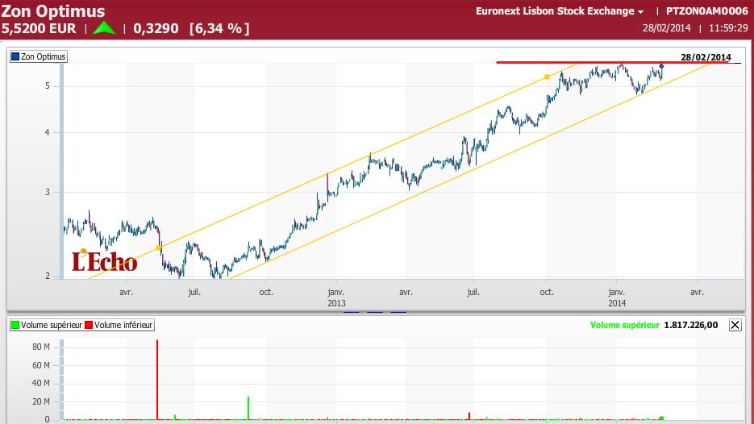Click the green Volume supérieur swatch
754x424 pixels.
tap(15, 326)
